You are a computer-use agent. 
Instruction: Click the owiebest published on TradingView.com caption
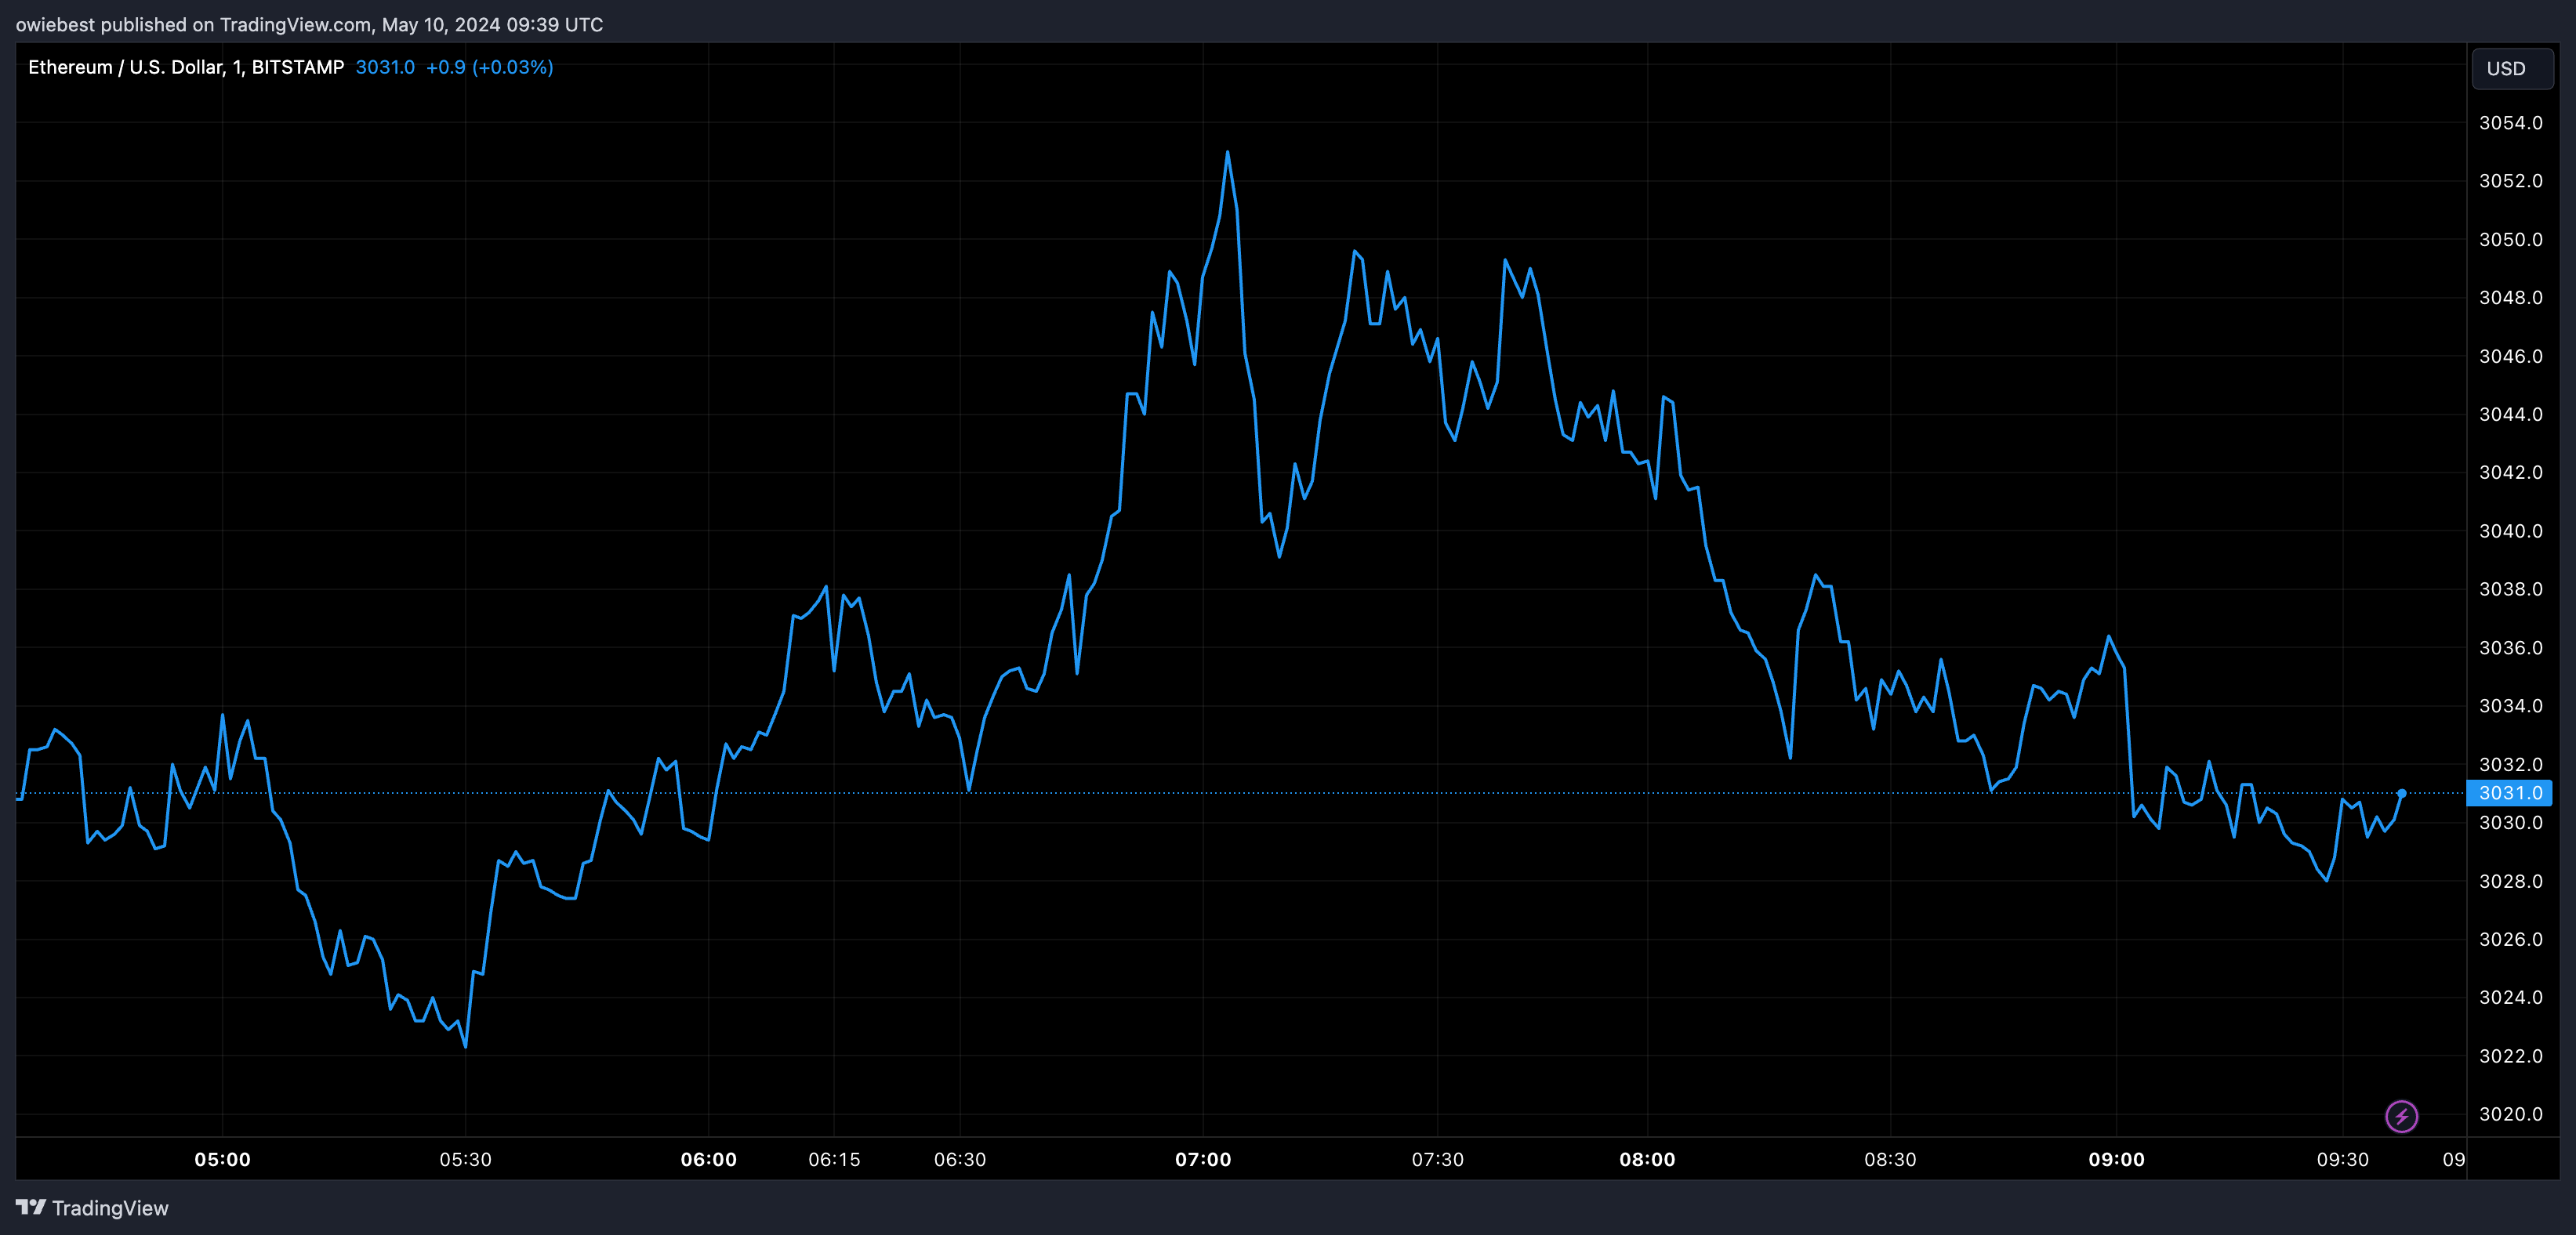click(309, 25)
